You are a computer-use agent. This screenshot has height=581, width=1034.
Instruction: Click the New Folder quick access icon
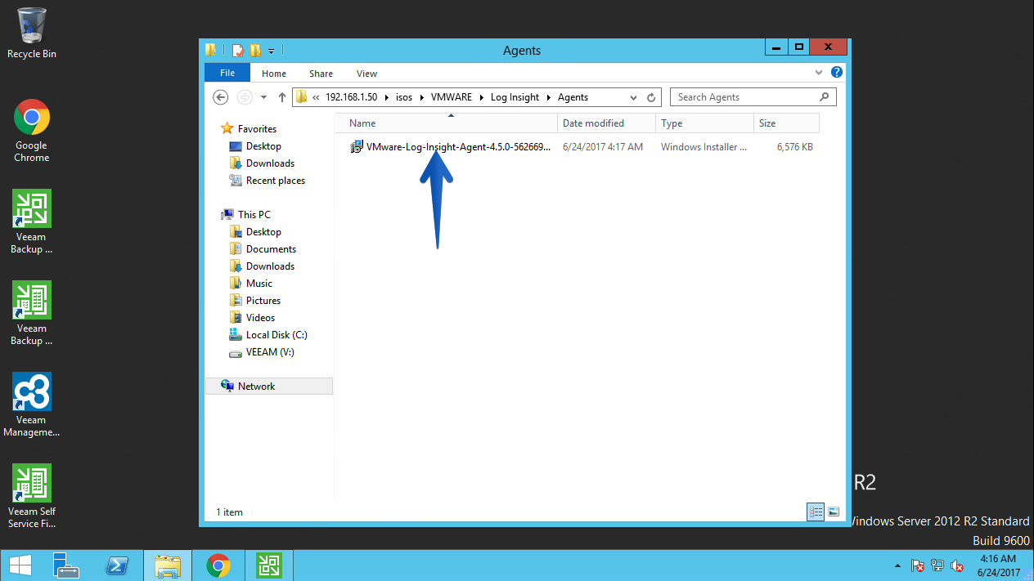pos(255,51)
